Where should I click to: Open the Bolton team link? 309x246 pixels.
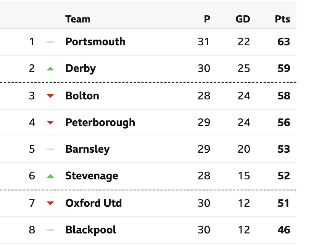(82, 96)
